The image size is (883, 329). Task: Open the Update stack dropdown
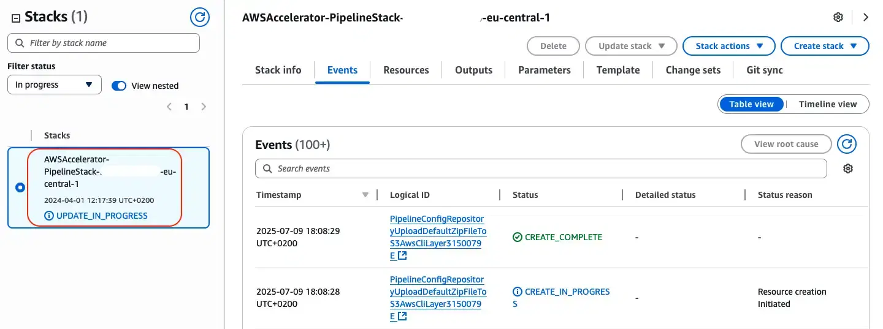(x=631, y=46)
